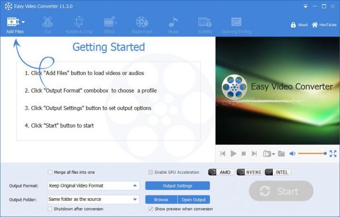Click the step 4 "Start" instruction text
The width and height of the screenshot is (340, 217).
click(x=59, y=125)
